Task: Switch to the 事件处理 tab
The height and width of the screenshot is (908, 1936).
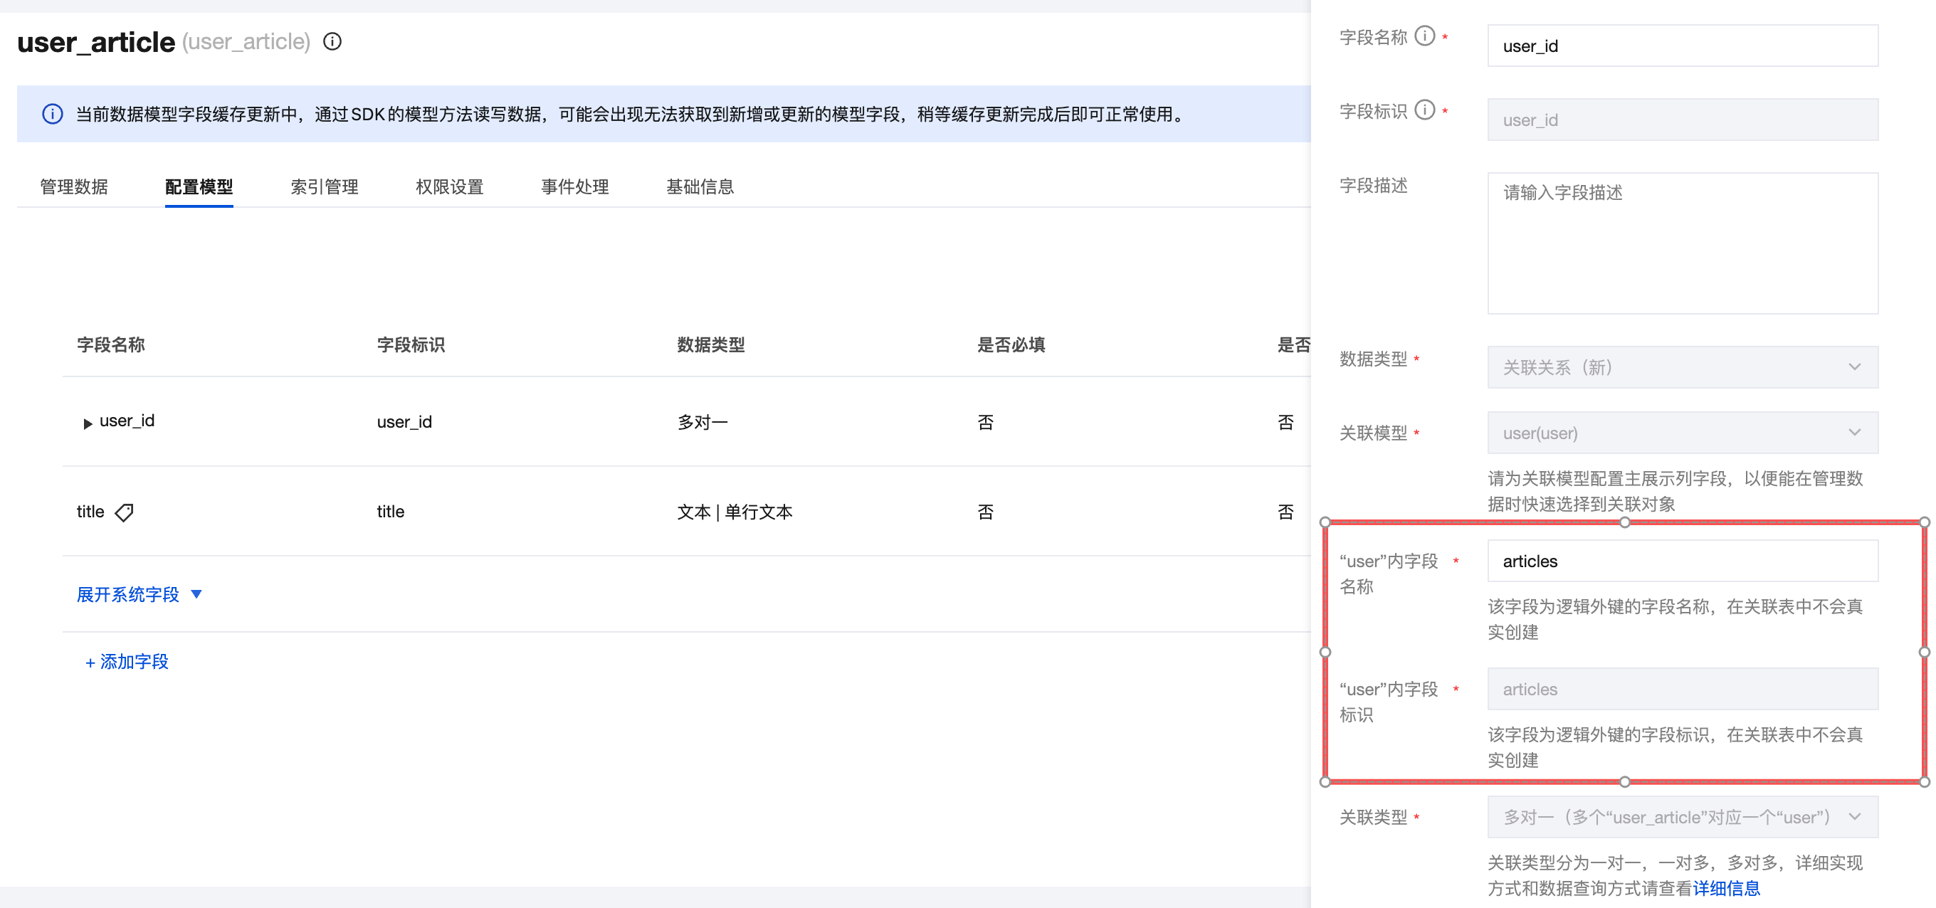Action: click(x=574, y=186)
